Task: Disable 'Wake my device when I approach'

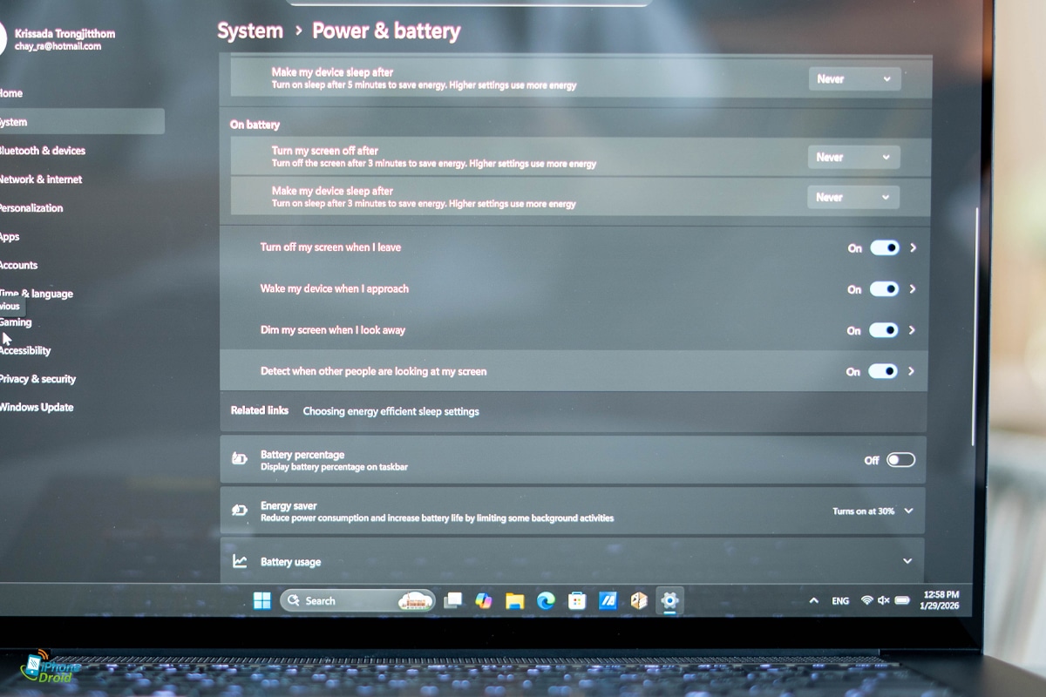Action: tap(884, 289)
